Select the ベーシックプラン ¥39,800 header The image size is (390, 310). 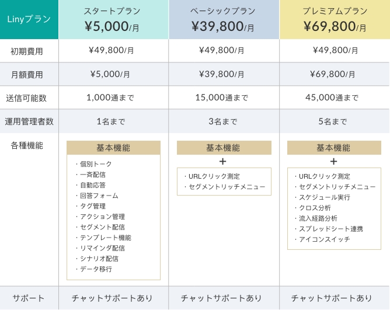224,19
